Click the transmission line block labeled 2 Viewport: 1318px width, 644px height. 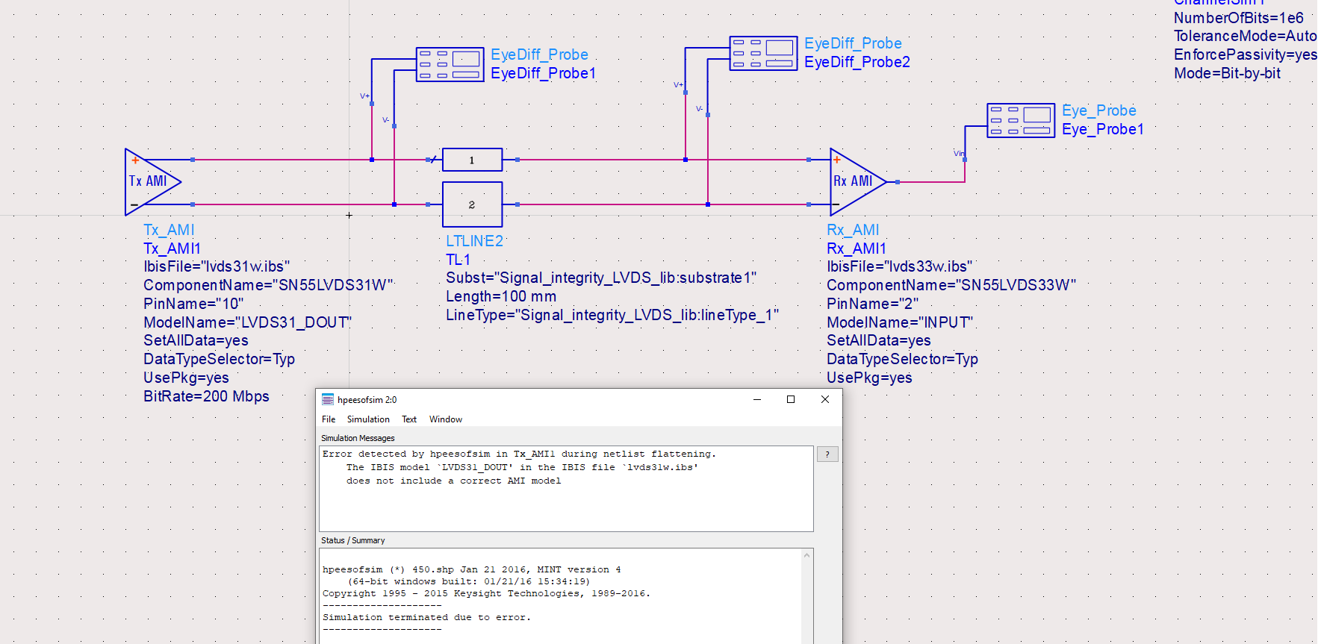(473, 204)
